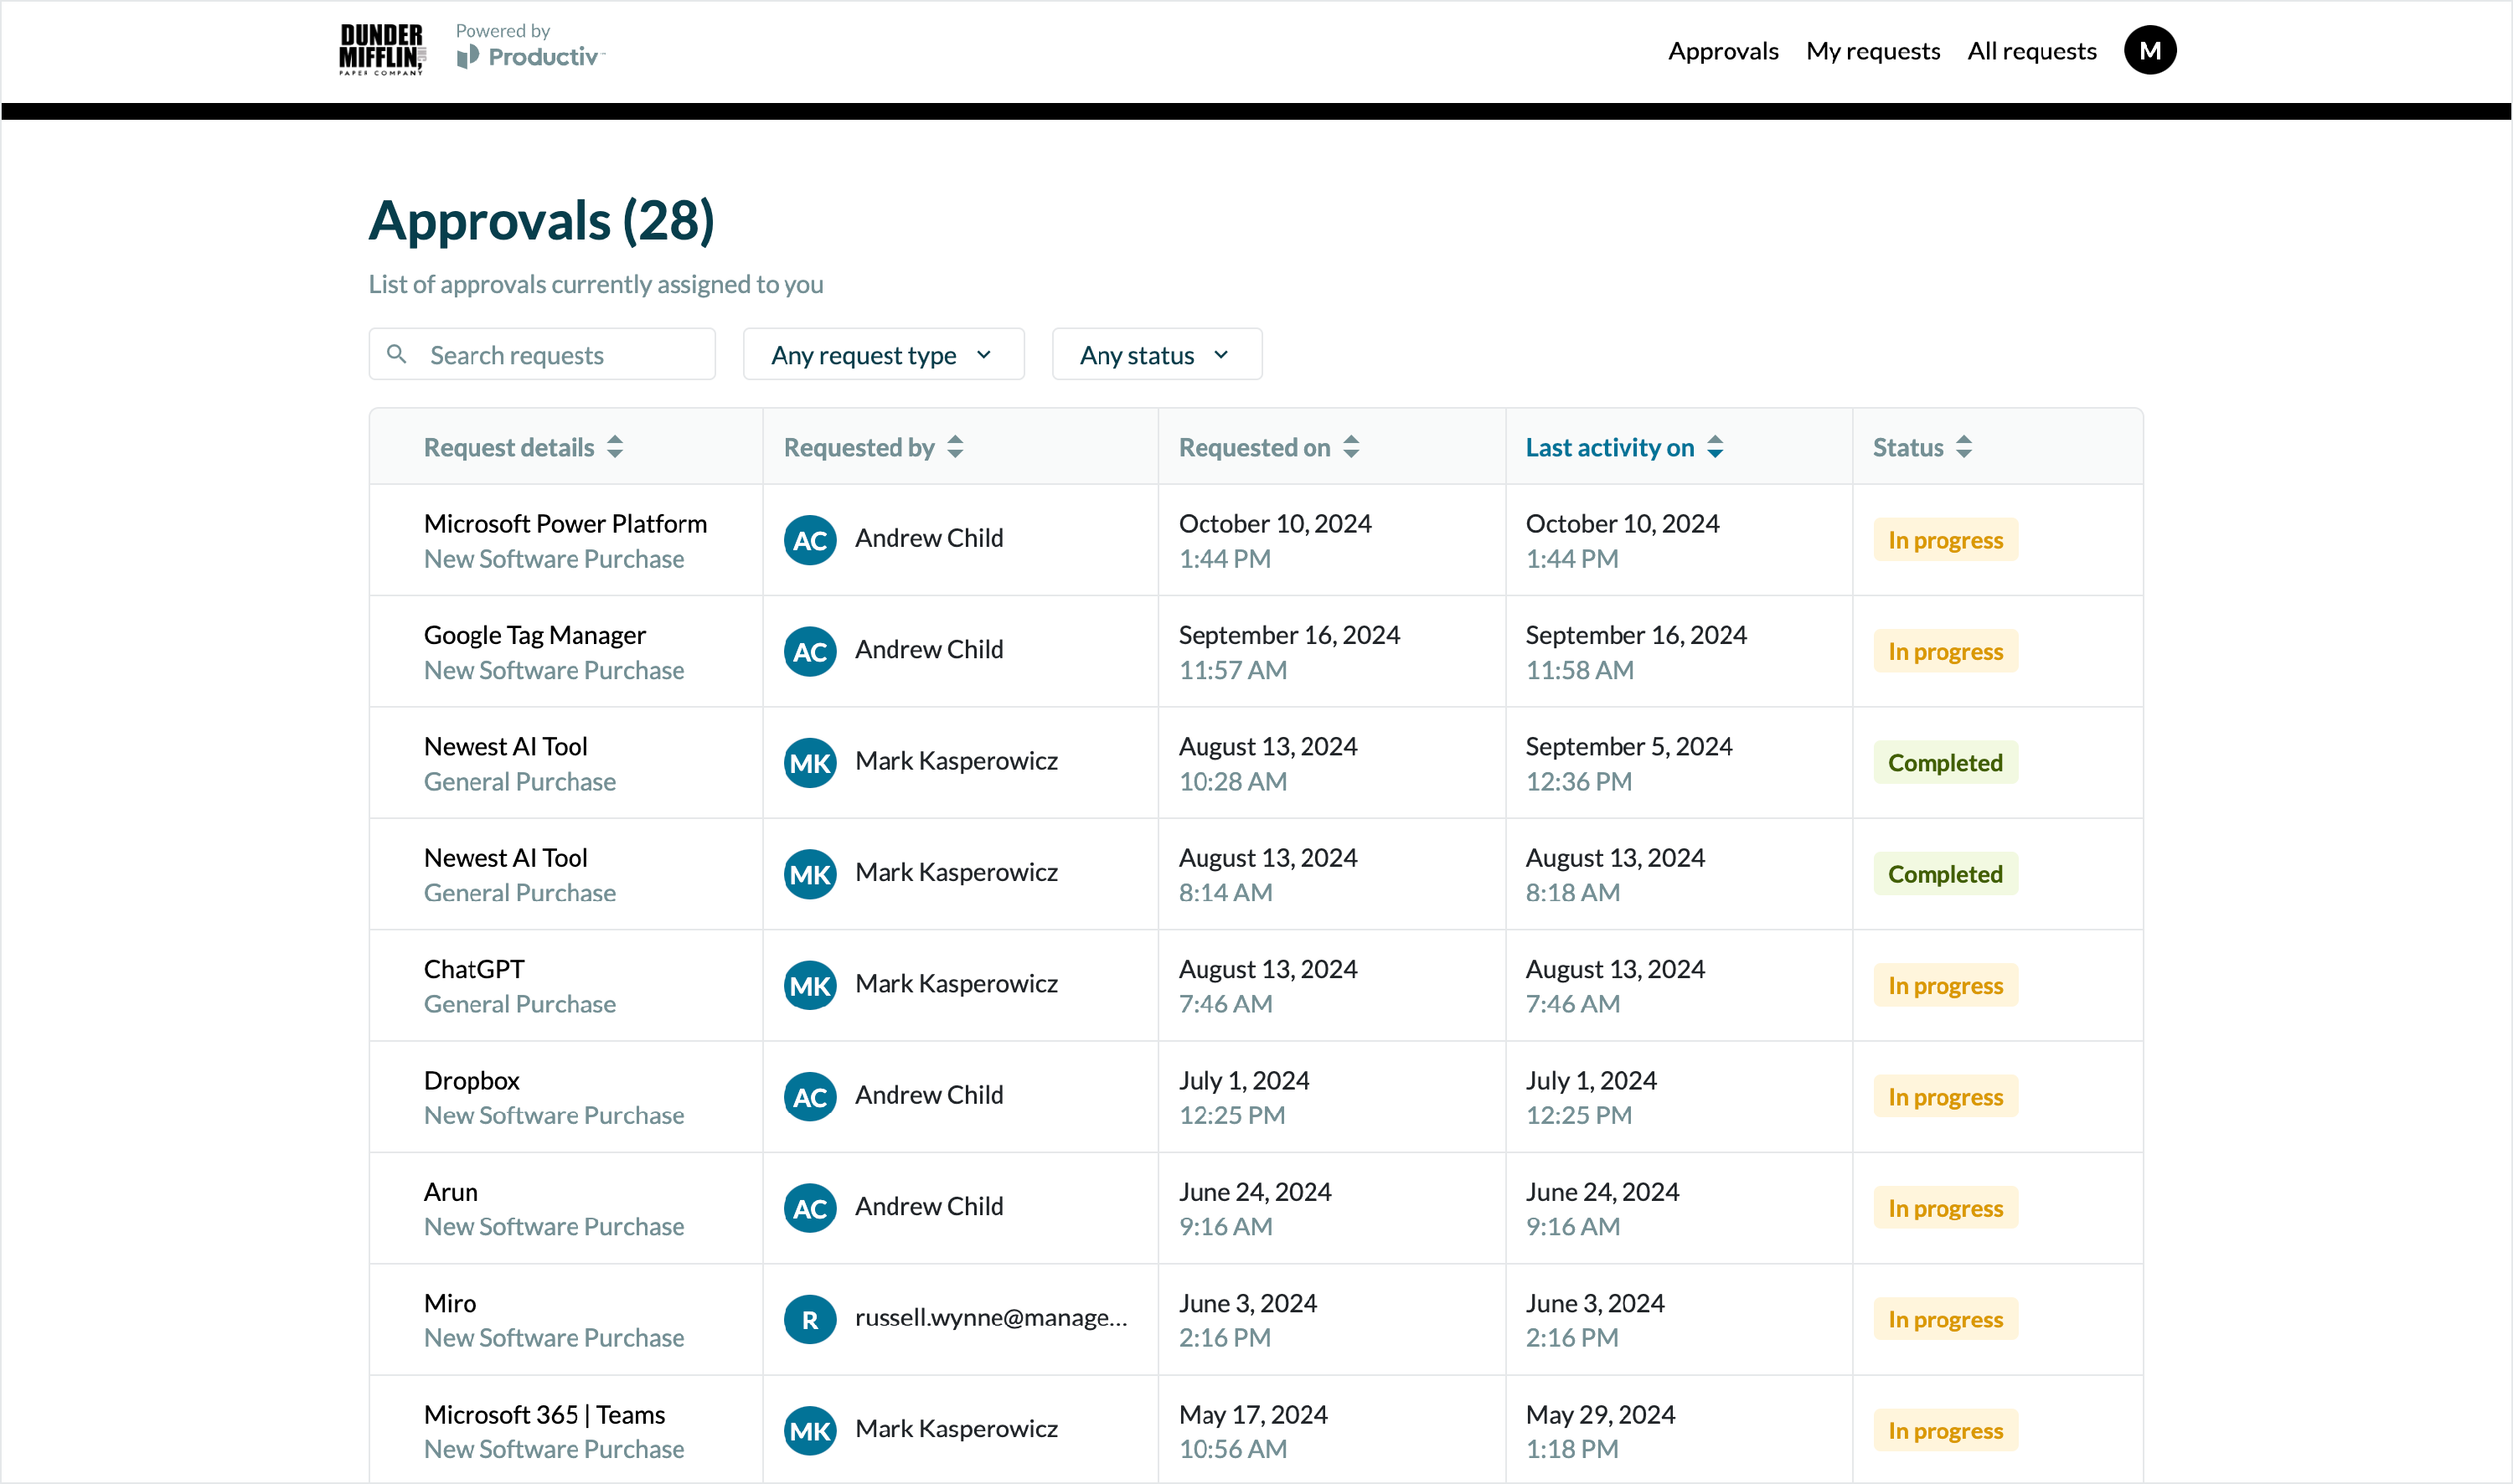Image resolution: width=2513 pixels, height=1484 pixels.
Task: Expand the Any status dropdown
Action: (1156, 355)
